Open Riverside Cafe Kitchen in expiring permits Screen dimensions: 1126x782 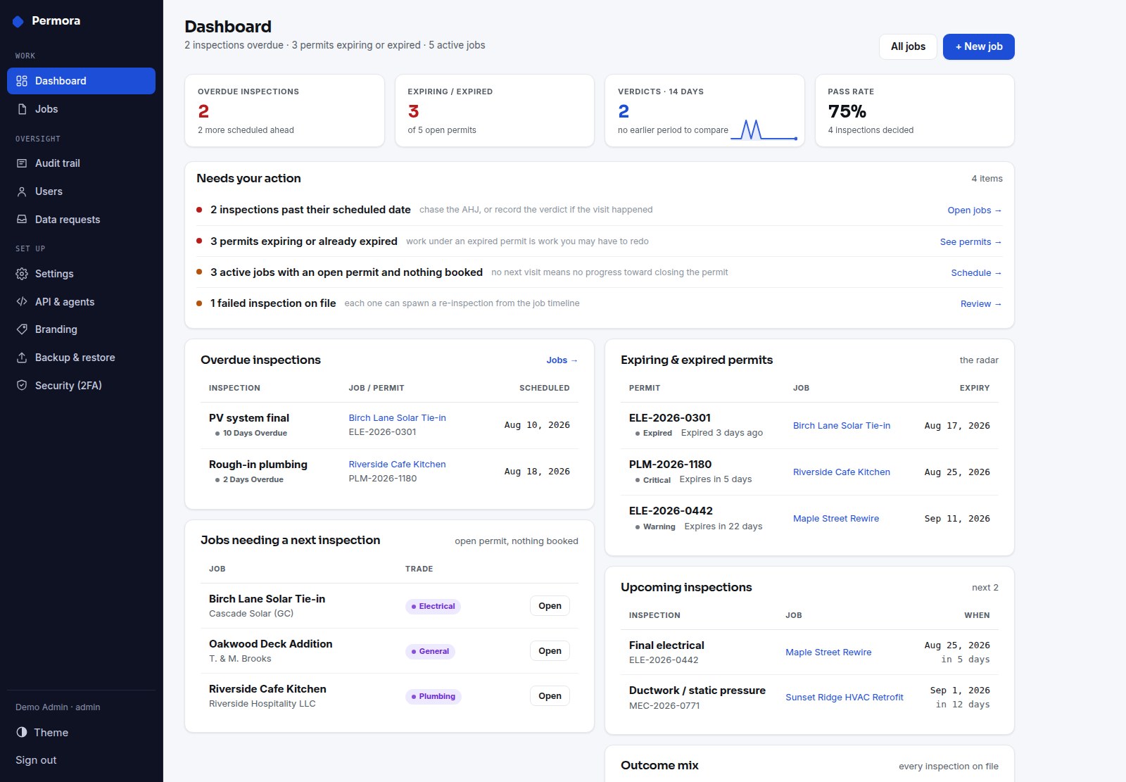click(x=841, y=472)
